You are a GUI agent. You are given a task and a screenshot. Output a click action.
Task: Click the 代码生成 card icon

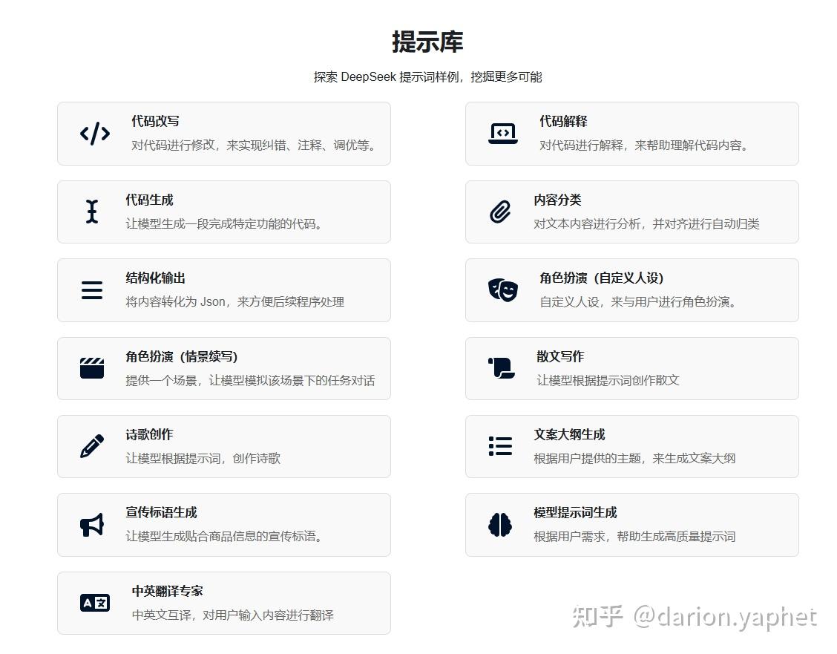[92, 212]
